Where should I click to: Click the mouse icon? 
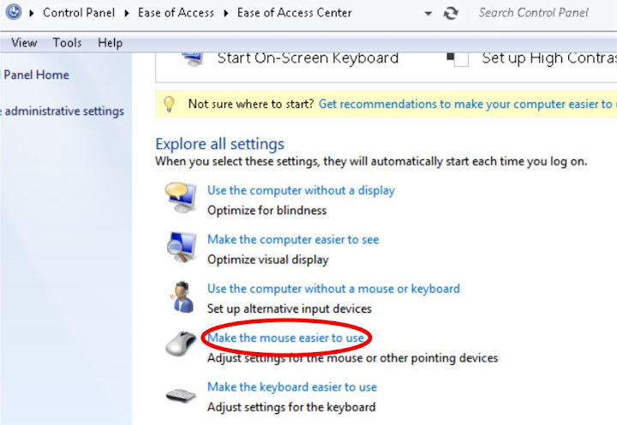click(180, 344)
